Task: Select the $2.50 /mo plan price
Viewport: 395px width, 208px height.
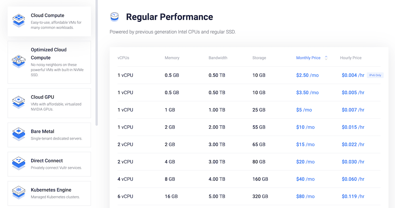Action: (307, 75)
